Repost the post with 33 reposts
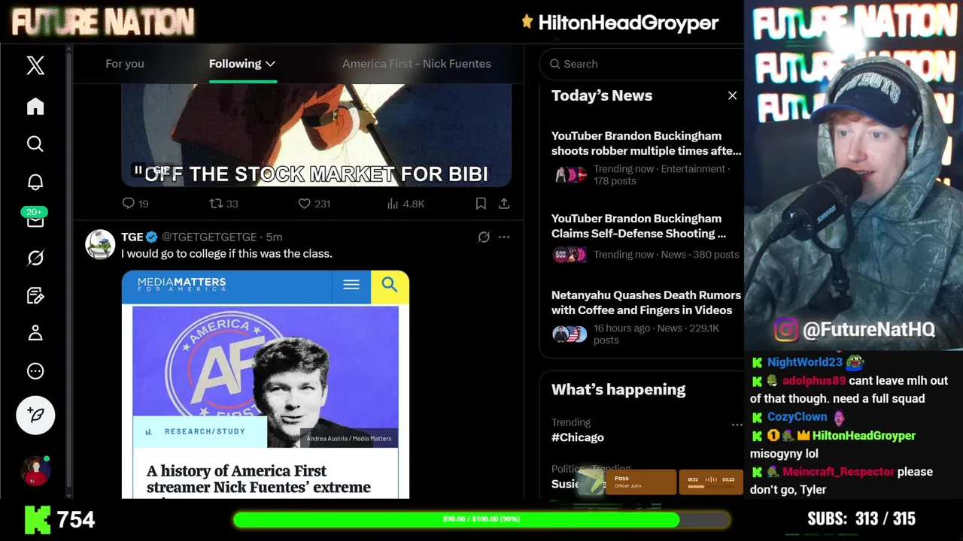The image size is (963, 541). 223,204
